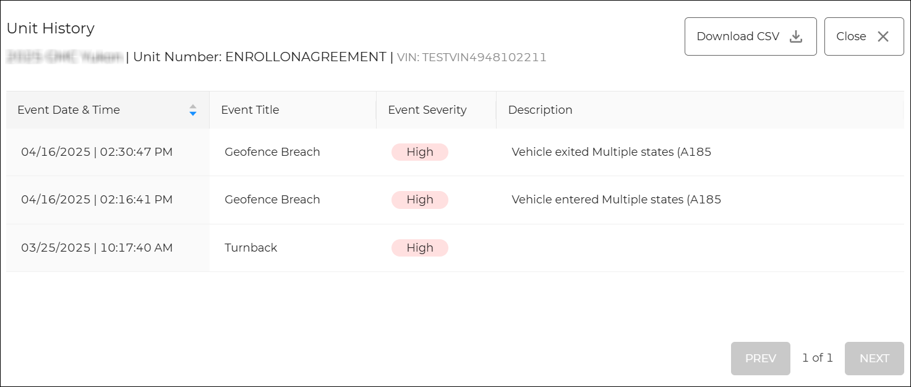Click the Description column header
Viewport: 911px width, 387px height.
(x=540, y=110)
